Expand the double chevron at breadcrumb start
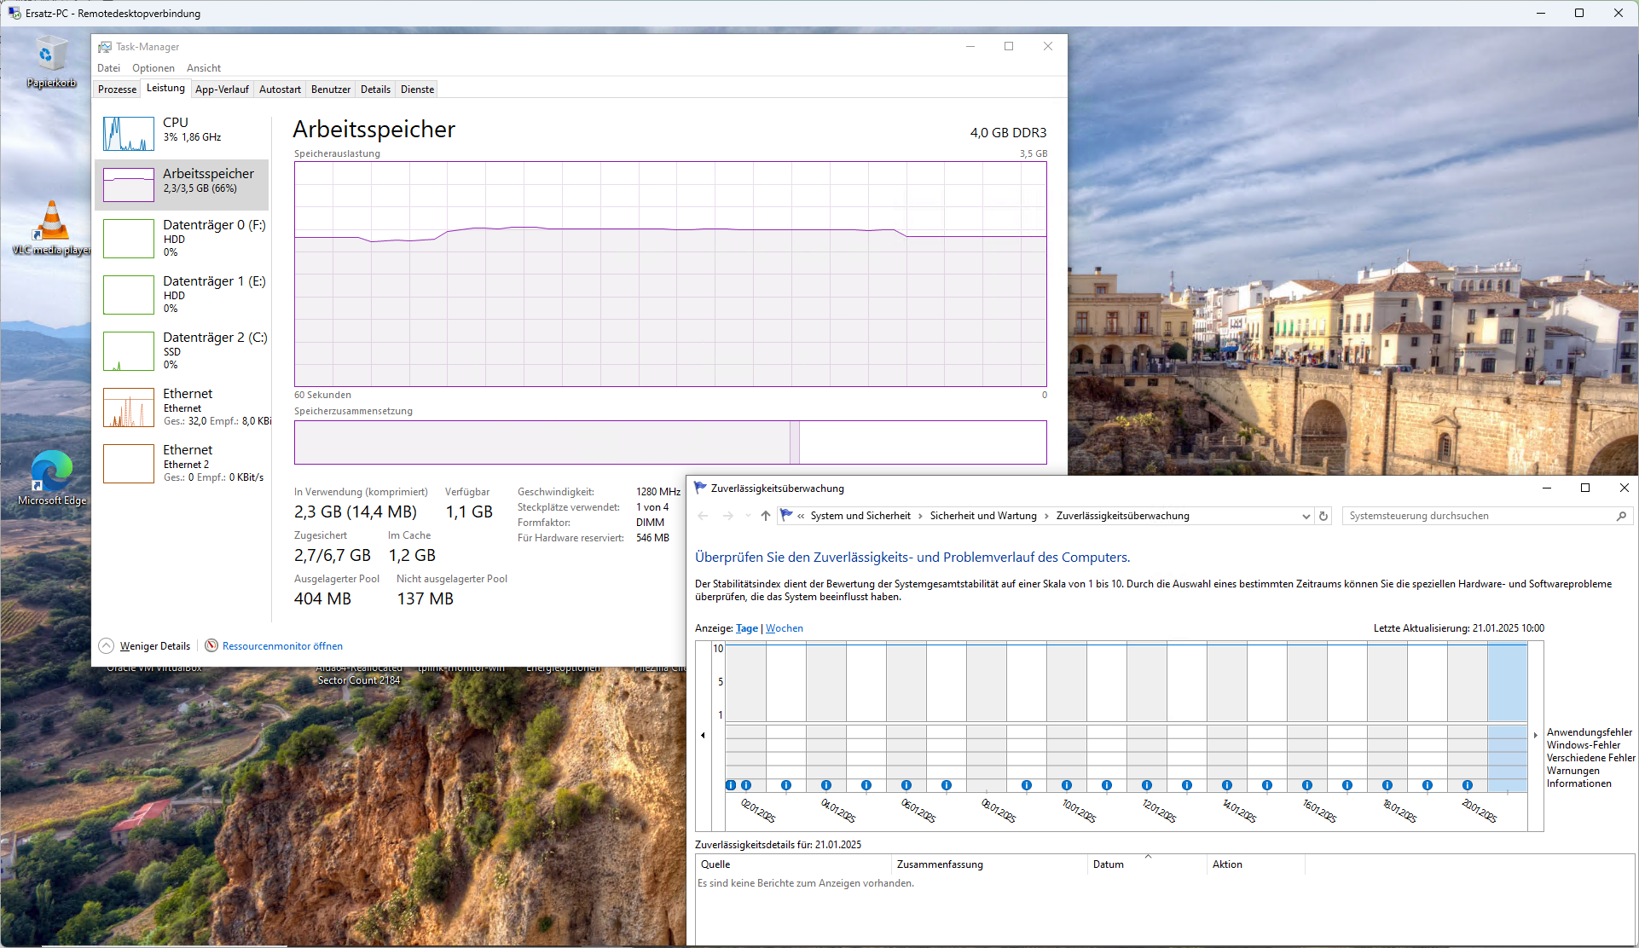 pyautogui.click(x=801, y=516)
